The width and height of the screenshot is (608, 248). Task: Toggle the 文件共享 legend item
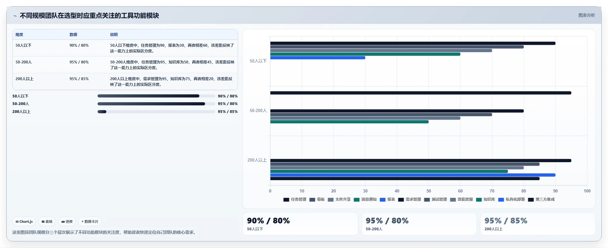(x=339, y=199)
